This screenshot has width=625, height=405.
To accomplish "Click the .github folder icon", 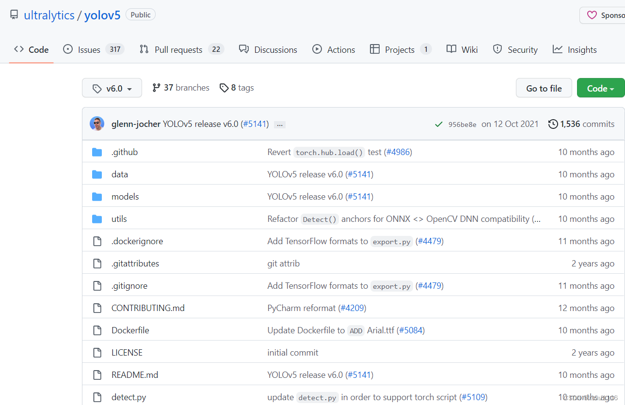I will tap(97, 152).
